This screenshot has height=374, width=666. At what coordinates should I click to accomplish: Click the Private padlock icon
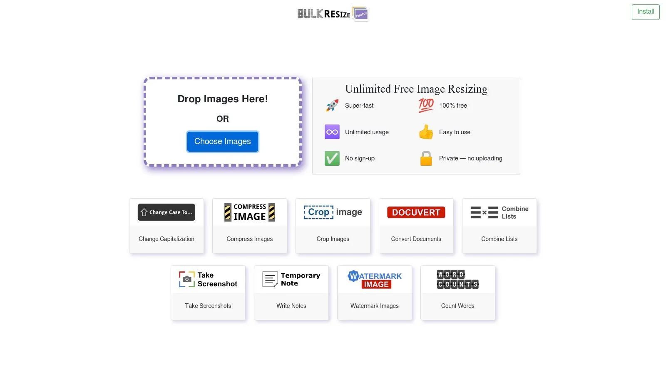tap(426, 158)
